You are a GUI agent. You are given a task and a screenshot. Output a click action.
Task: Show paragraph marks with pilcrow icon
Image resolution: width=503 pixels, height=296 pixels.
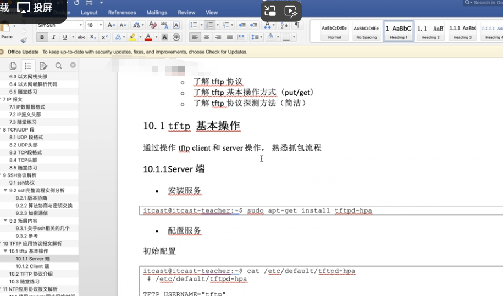(297, 25)
